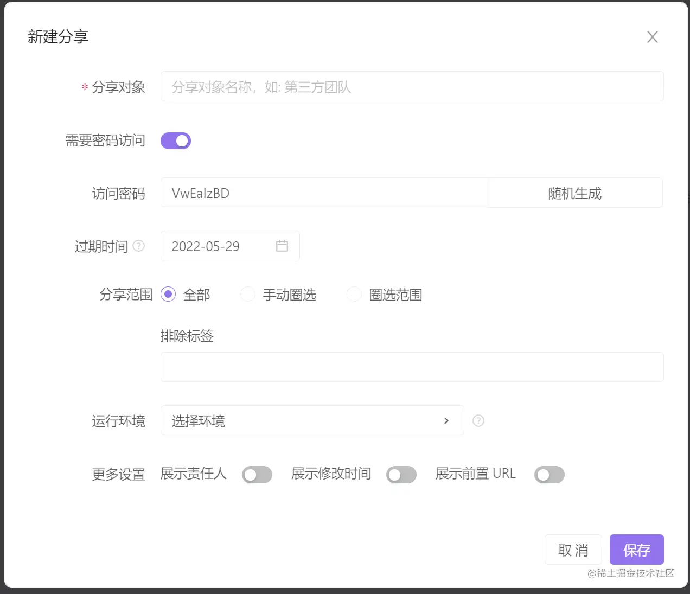Open the 选择环境 environment dropdown

[312, 420]
